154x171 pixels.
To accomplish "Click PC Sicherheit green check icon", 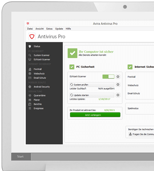I will pyautogui.click(x=72, y=67).
